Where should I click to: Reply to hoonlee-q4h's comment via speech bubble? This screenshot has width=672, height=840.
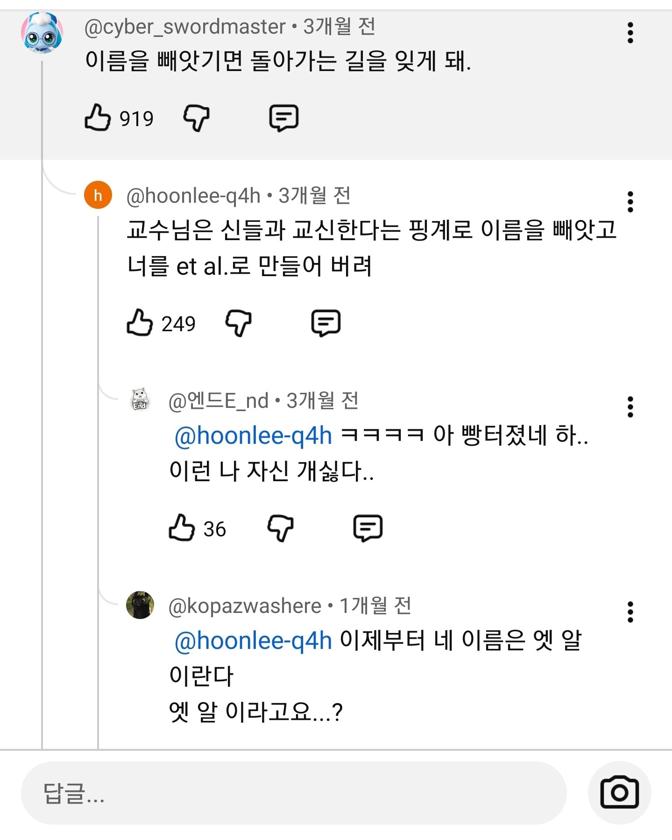click(325, 323)
